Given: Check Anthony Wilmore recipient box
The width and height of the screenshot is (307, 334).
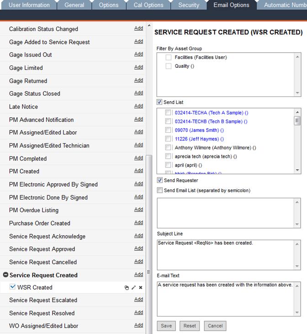Looking at the screenshot, I should coord(168,147).
